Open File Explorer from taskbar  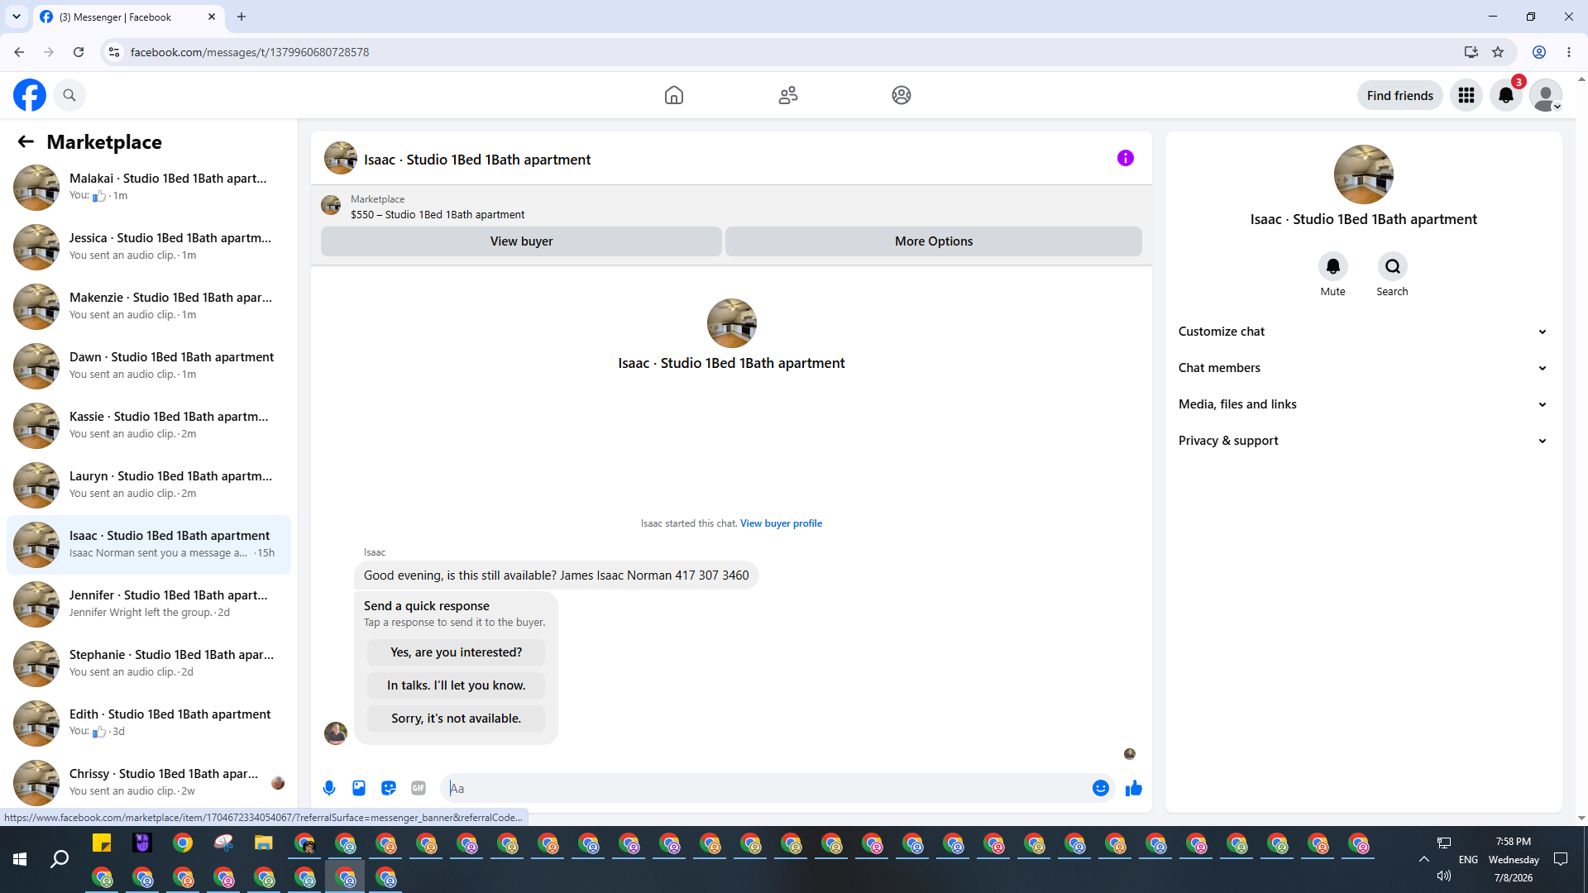[264, 843]
